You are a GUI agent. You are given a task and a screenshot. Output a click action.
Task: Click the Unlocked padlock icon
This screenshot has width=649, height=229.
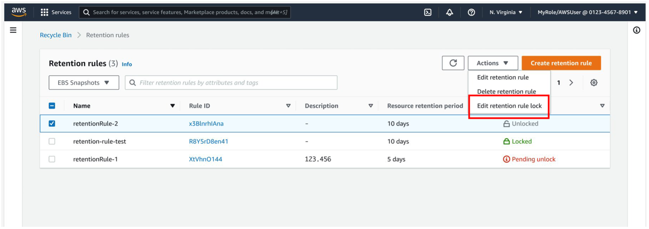(x=506, y=124)
